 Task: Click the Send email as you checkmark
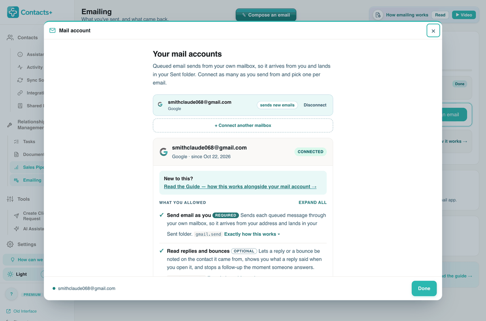(162, 215)
